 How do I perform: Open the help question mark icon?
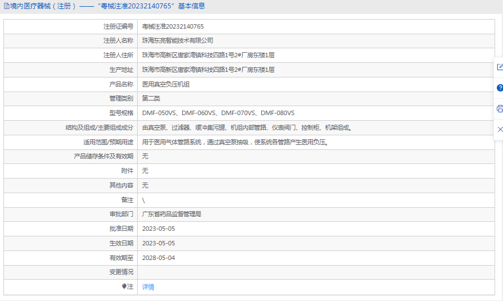pos(500,88)
